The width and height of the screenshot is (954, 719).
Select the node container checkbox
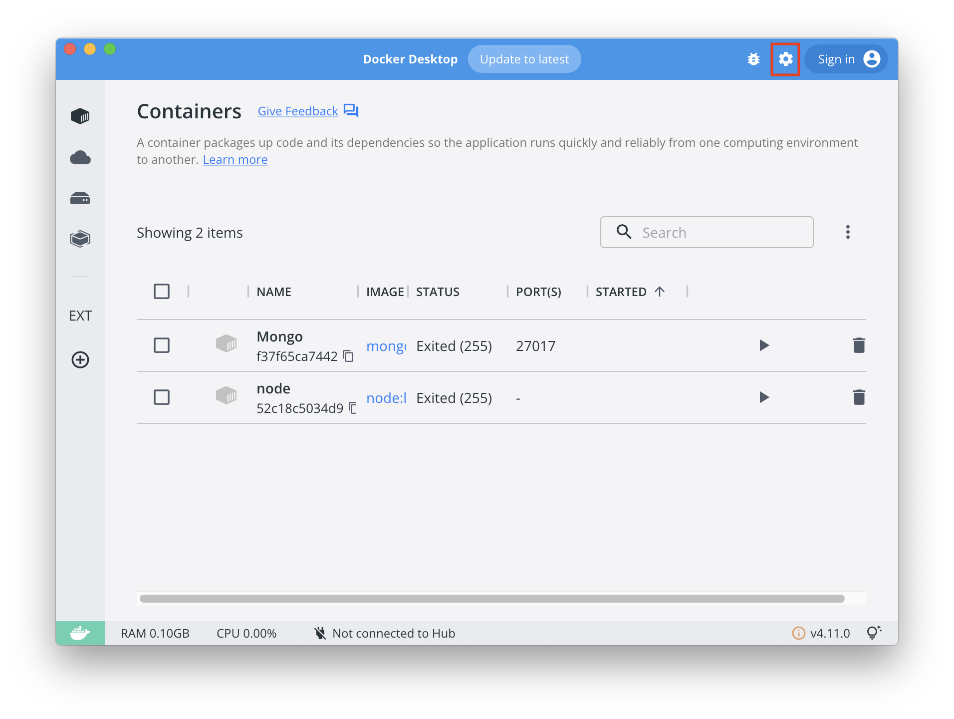tap(162, 397)
